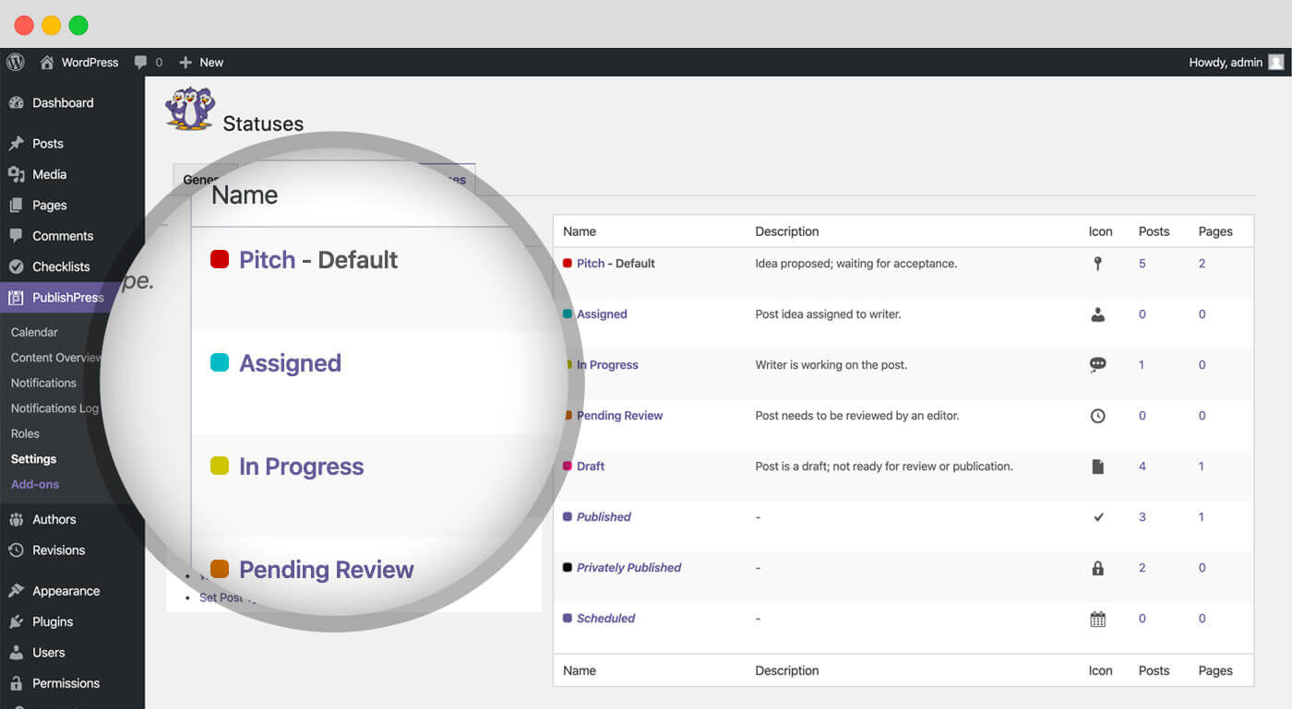Go to Posts using the pin icon
Image resolution: width=1292 pixels, height=709 pixels.
(16, 143)
